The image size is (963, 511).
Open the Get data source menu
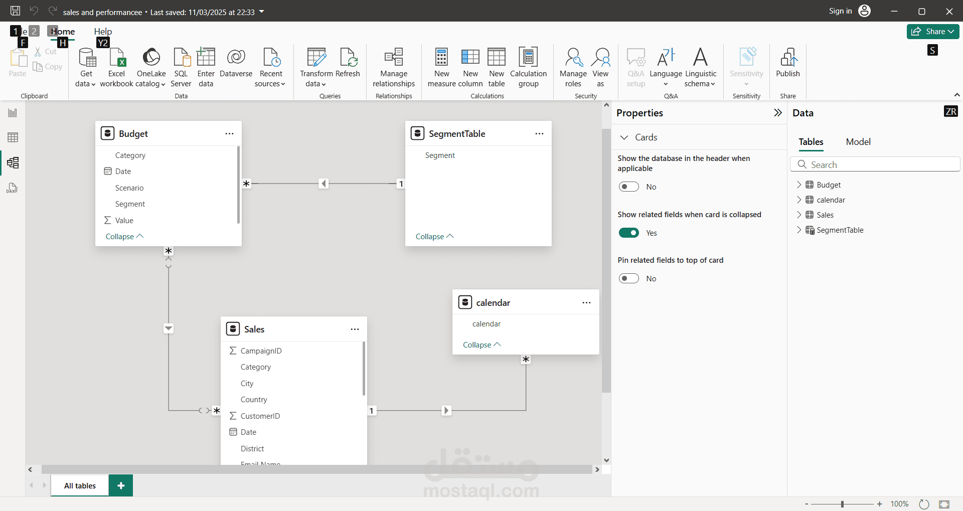click(x=86, y=68)
